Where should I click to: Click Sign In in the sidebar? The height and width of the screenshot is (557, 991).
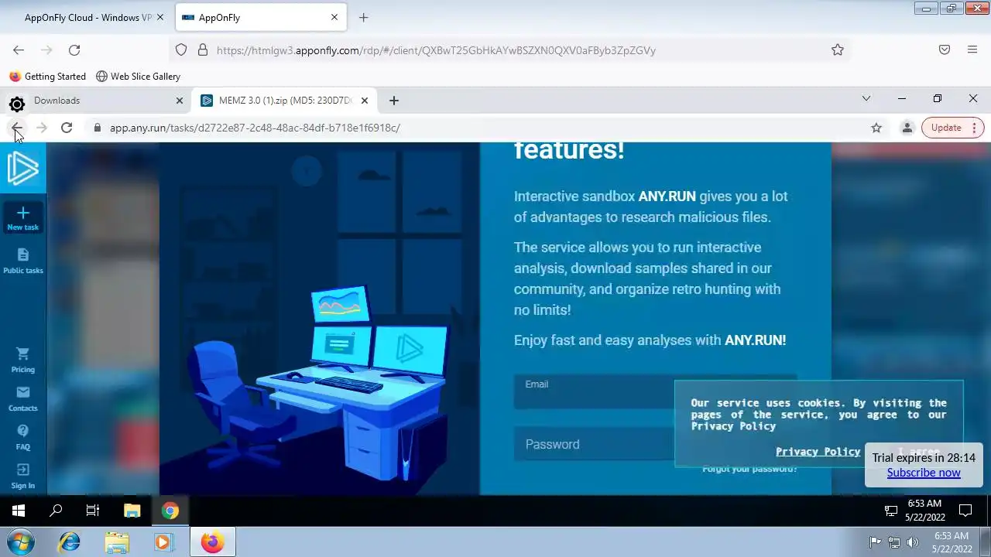coord(22,476)
